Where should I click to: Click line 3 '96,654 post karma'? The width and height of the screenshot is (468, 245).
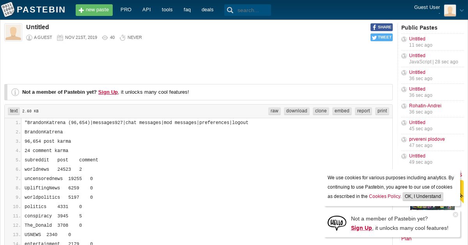pos(48,142)
